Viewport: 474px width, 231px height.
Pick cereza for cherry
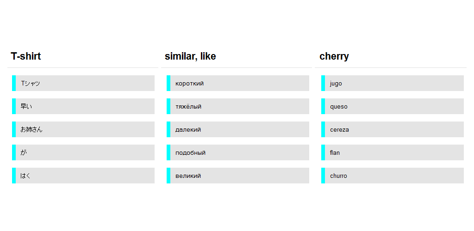pyautogui.click(x=393, y=129)
